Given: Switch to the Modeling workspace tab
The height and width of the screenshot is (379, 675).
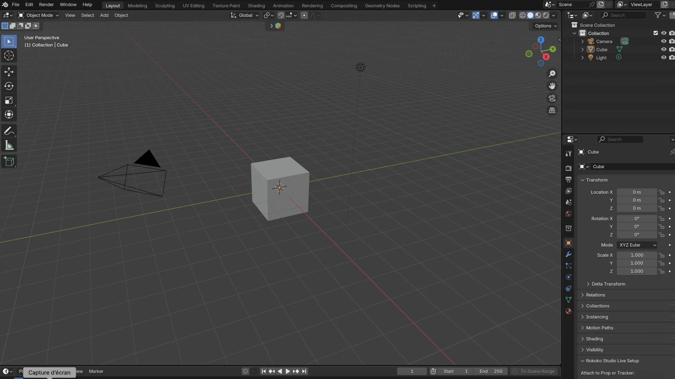Looking at the screenshot, I should 137,6.
